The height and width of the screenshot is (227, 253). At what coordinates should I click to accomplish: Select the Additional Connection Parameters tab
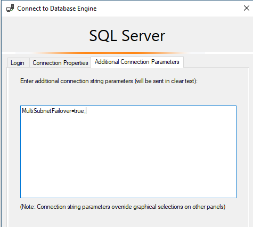click(x=137, y=62)
